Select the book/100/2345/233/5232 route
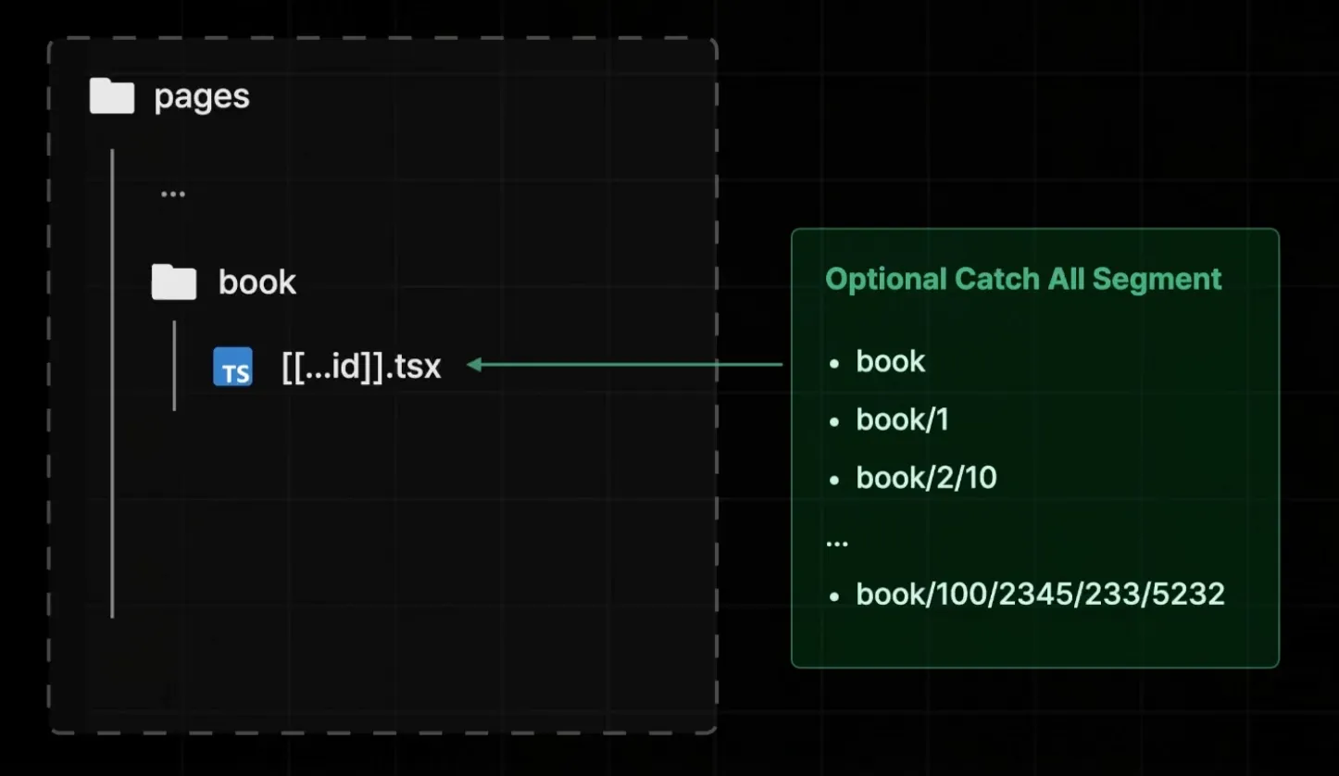 [1040, 594]
